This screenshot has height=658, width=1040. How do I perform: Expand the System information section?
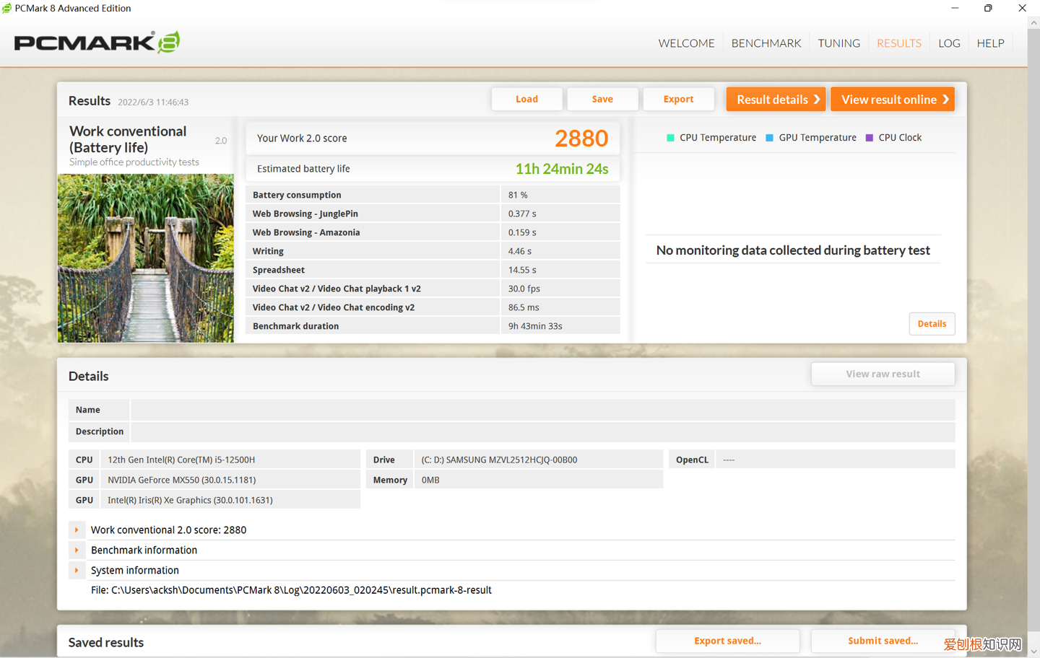coord(77,571)
